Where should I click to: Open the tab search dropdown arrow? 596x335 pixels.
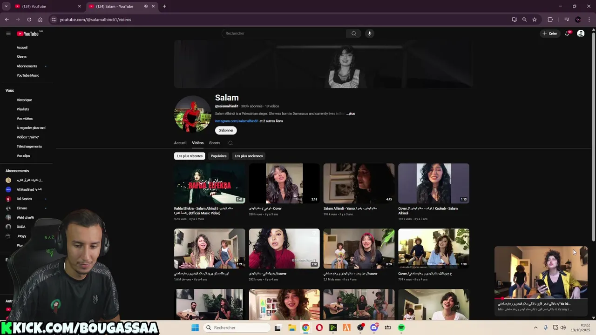(x=6, y=7)
